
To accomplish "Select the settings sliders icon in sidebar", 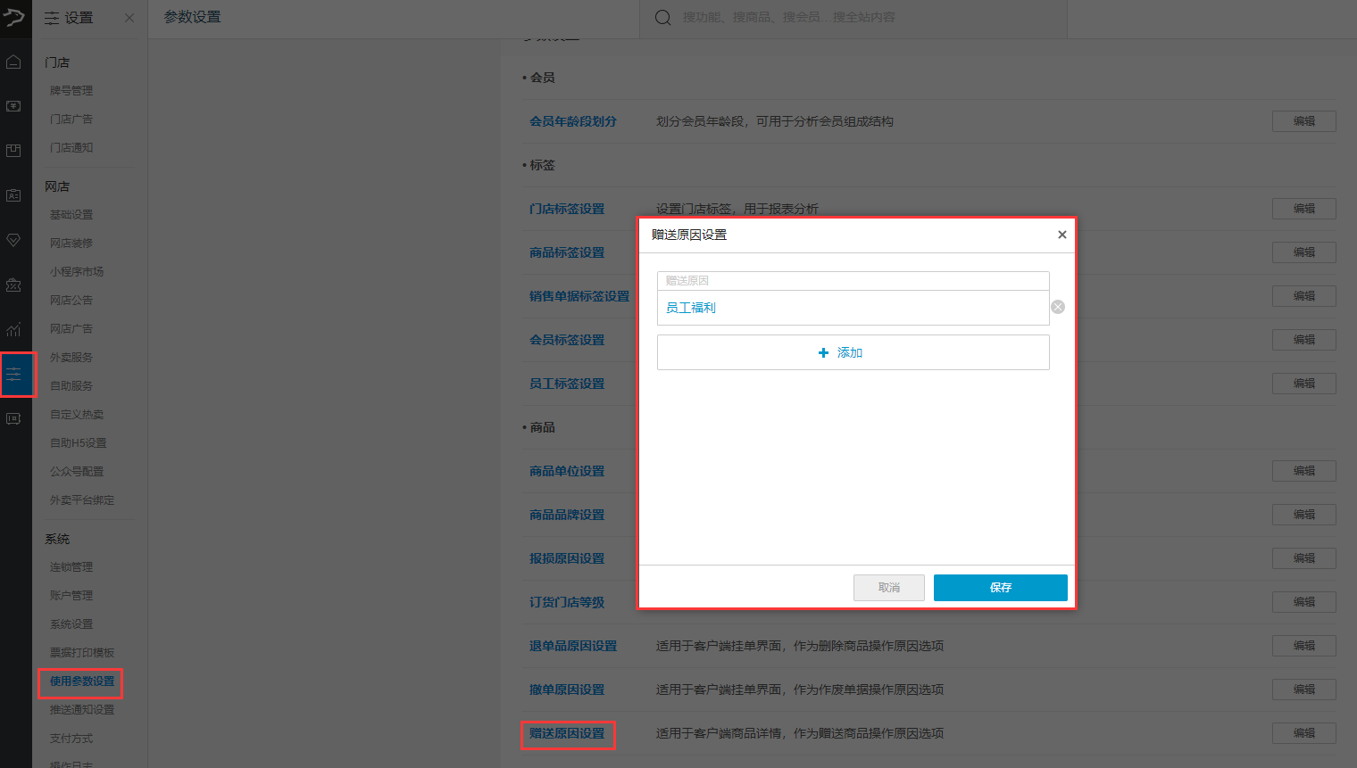I will click(14, 375).
